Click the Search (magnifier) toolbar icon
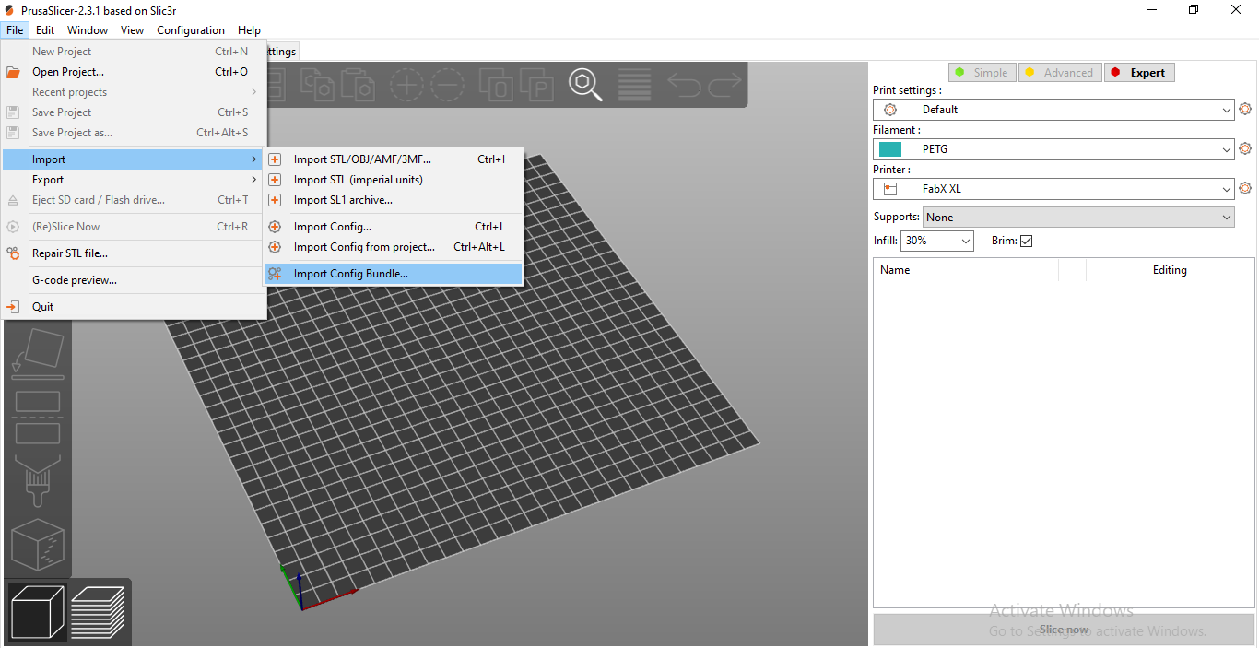The height and width of the screenshot is (648, 1259). pos(585,85)
